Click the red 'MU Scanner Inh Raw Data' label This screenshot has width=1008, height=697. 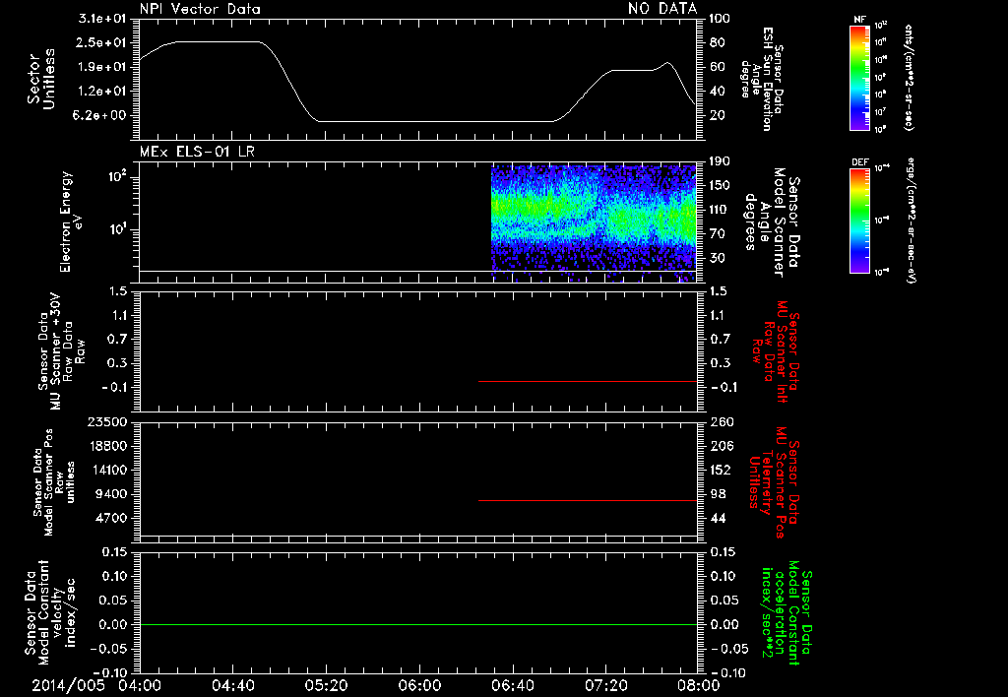pyautogui.click(x=774, y=351)
